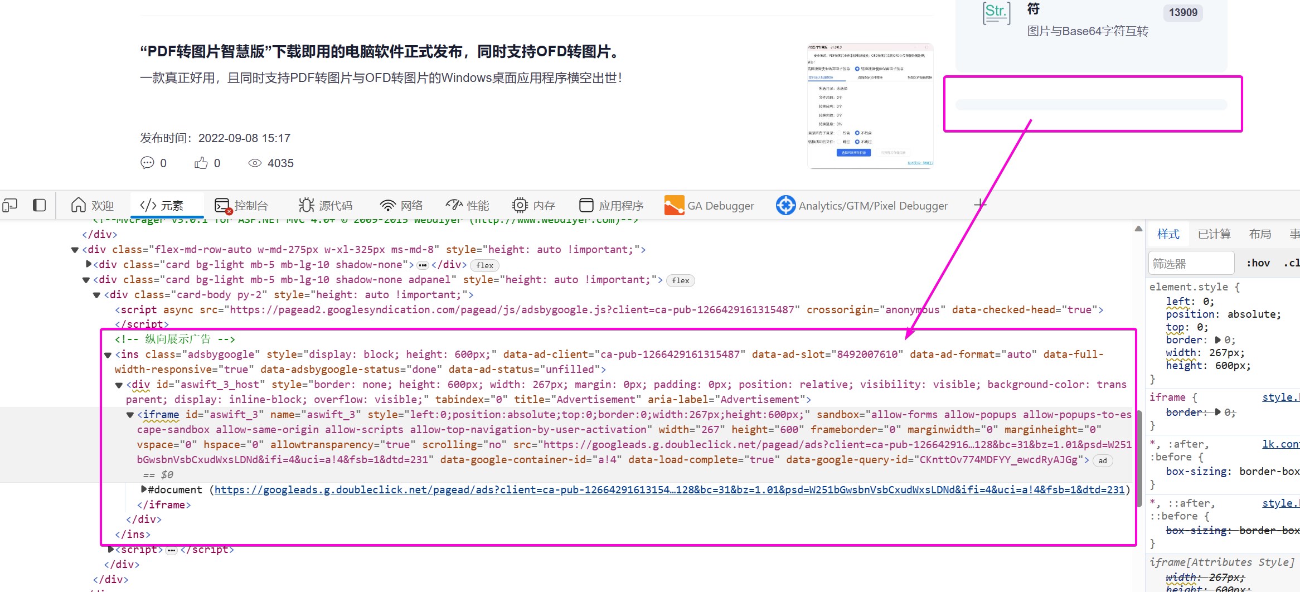Switch to the 样式 styles tab
The image size is (1300, 592).
1168,234
